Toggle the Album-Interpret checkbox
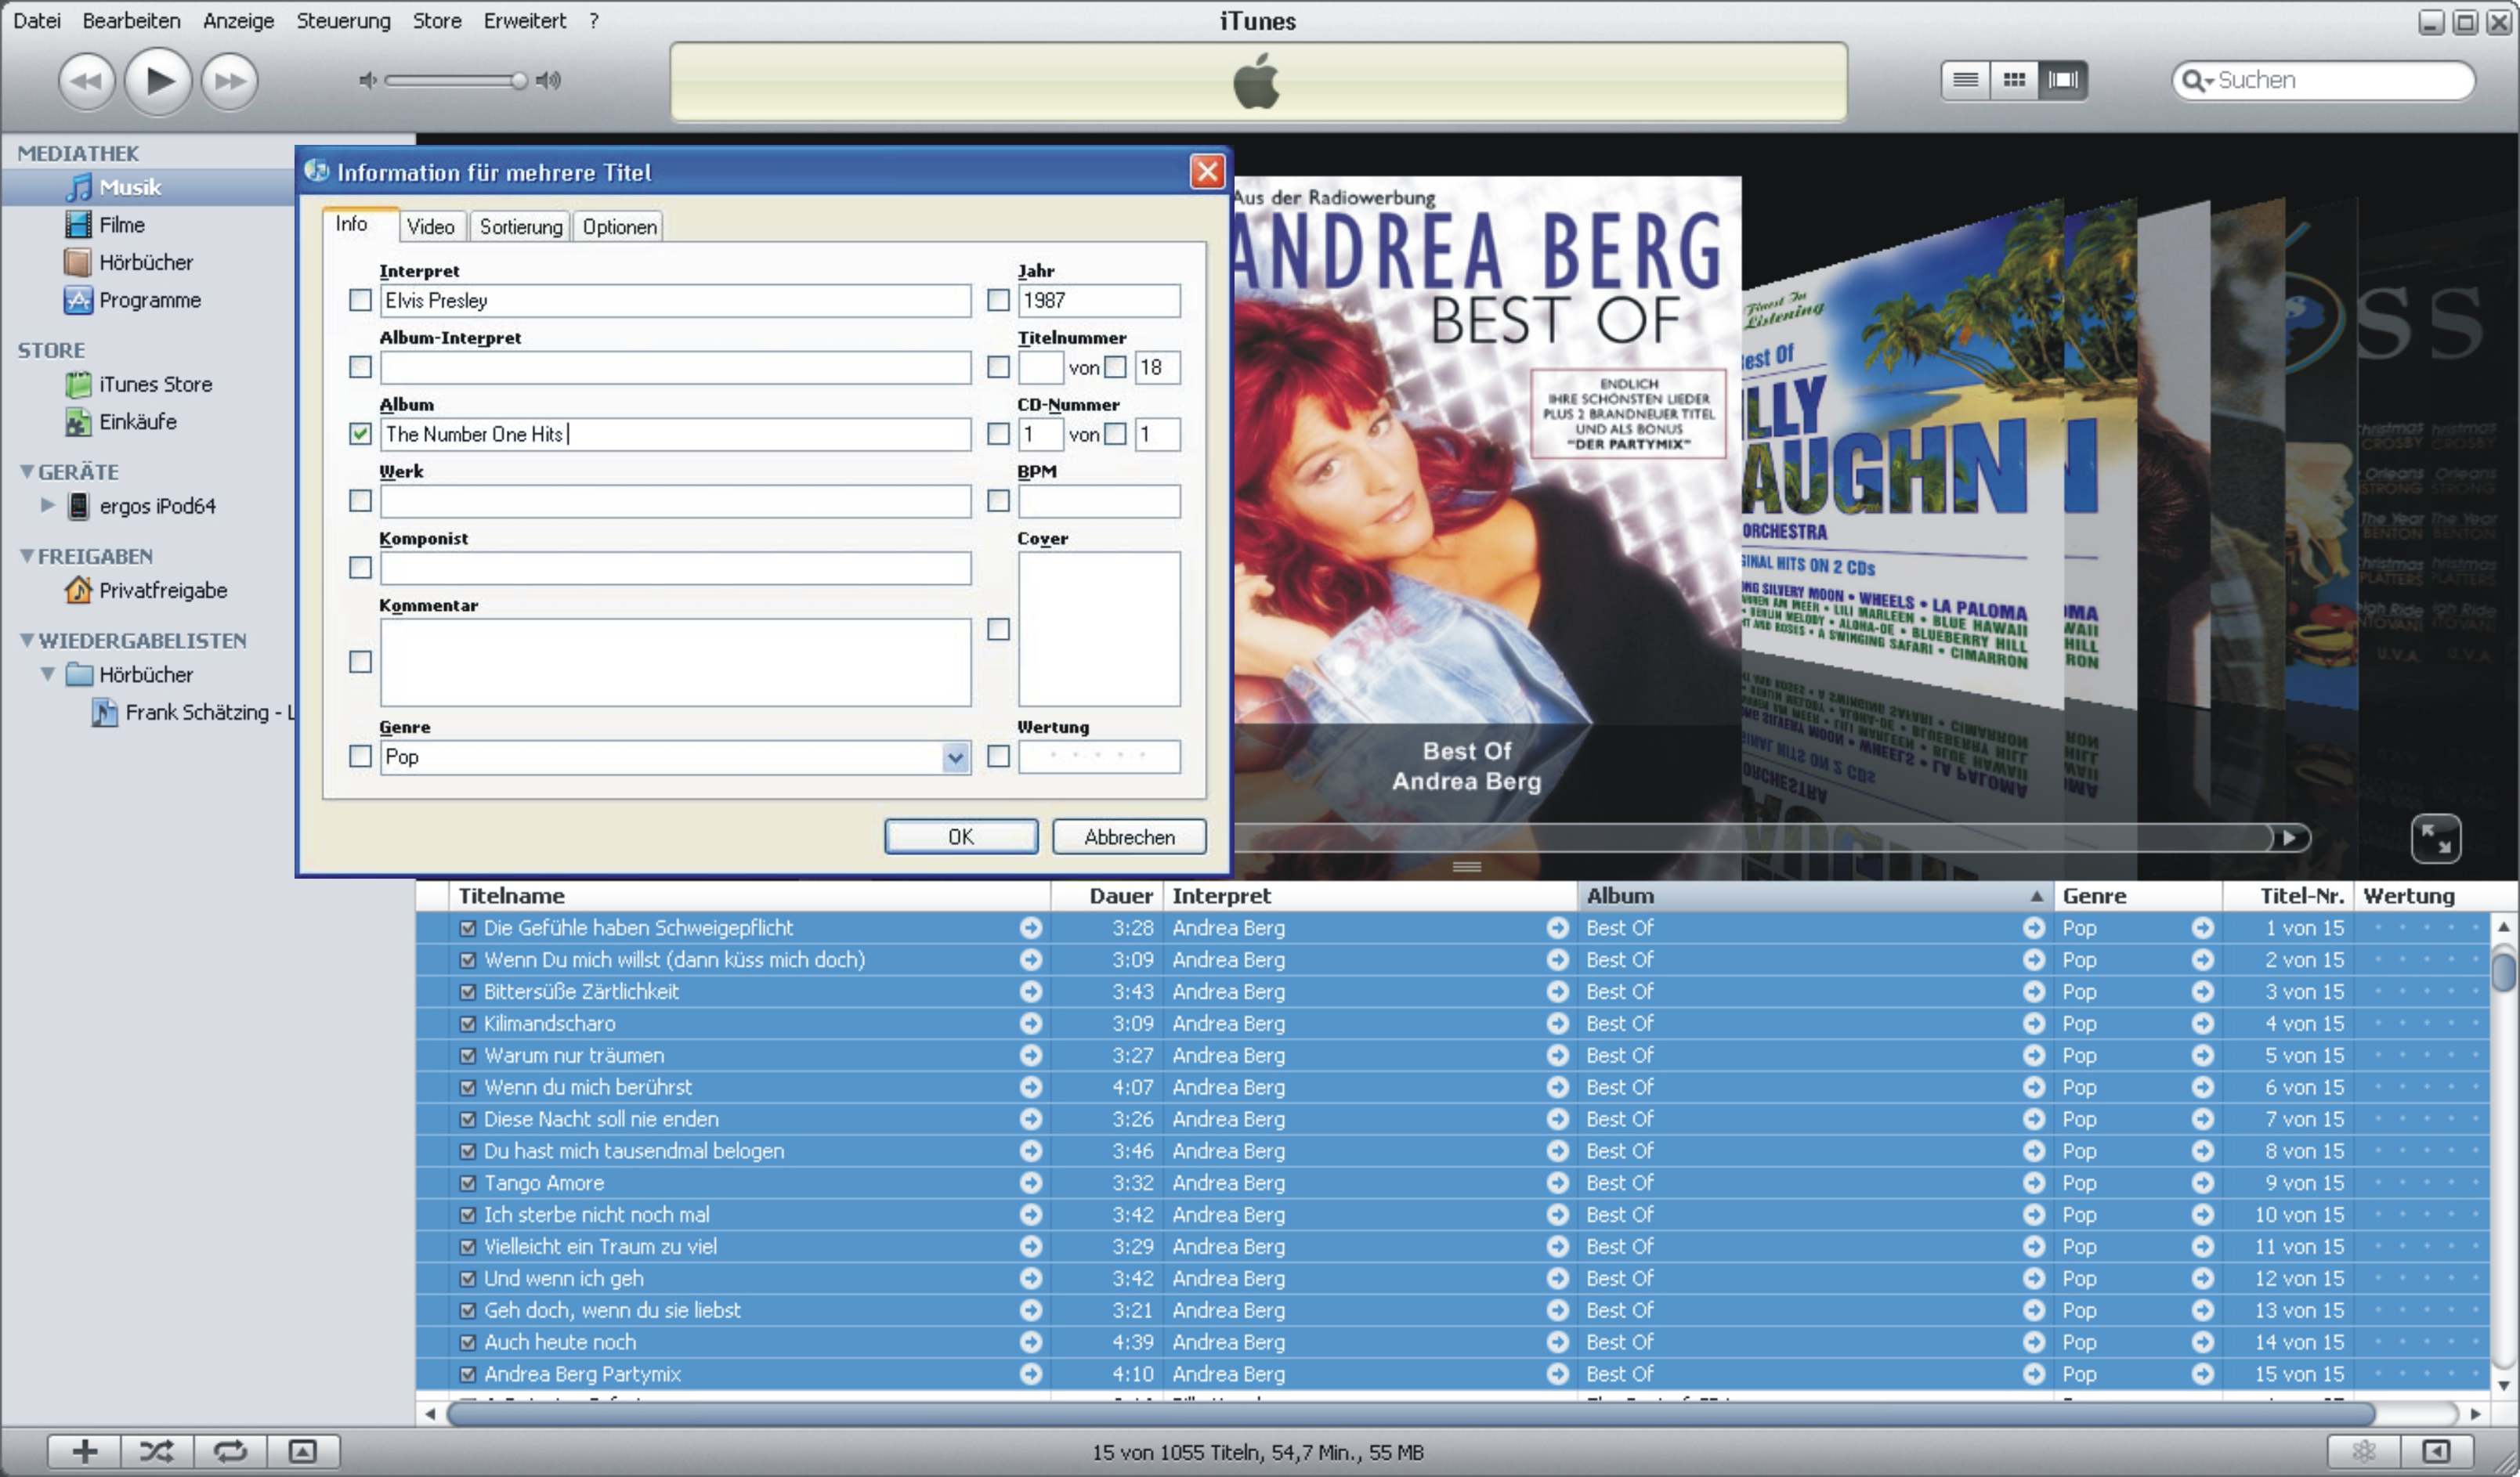 point(360,367)
